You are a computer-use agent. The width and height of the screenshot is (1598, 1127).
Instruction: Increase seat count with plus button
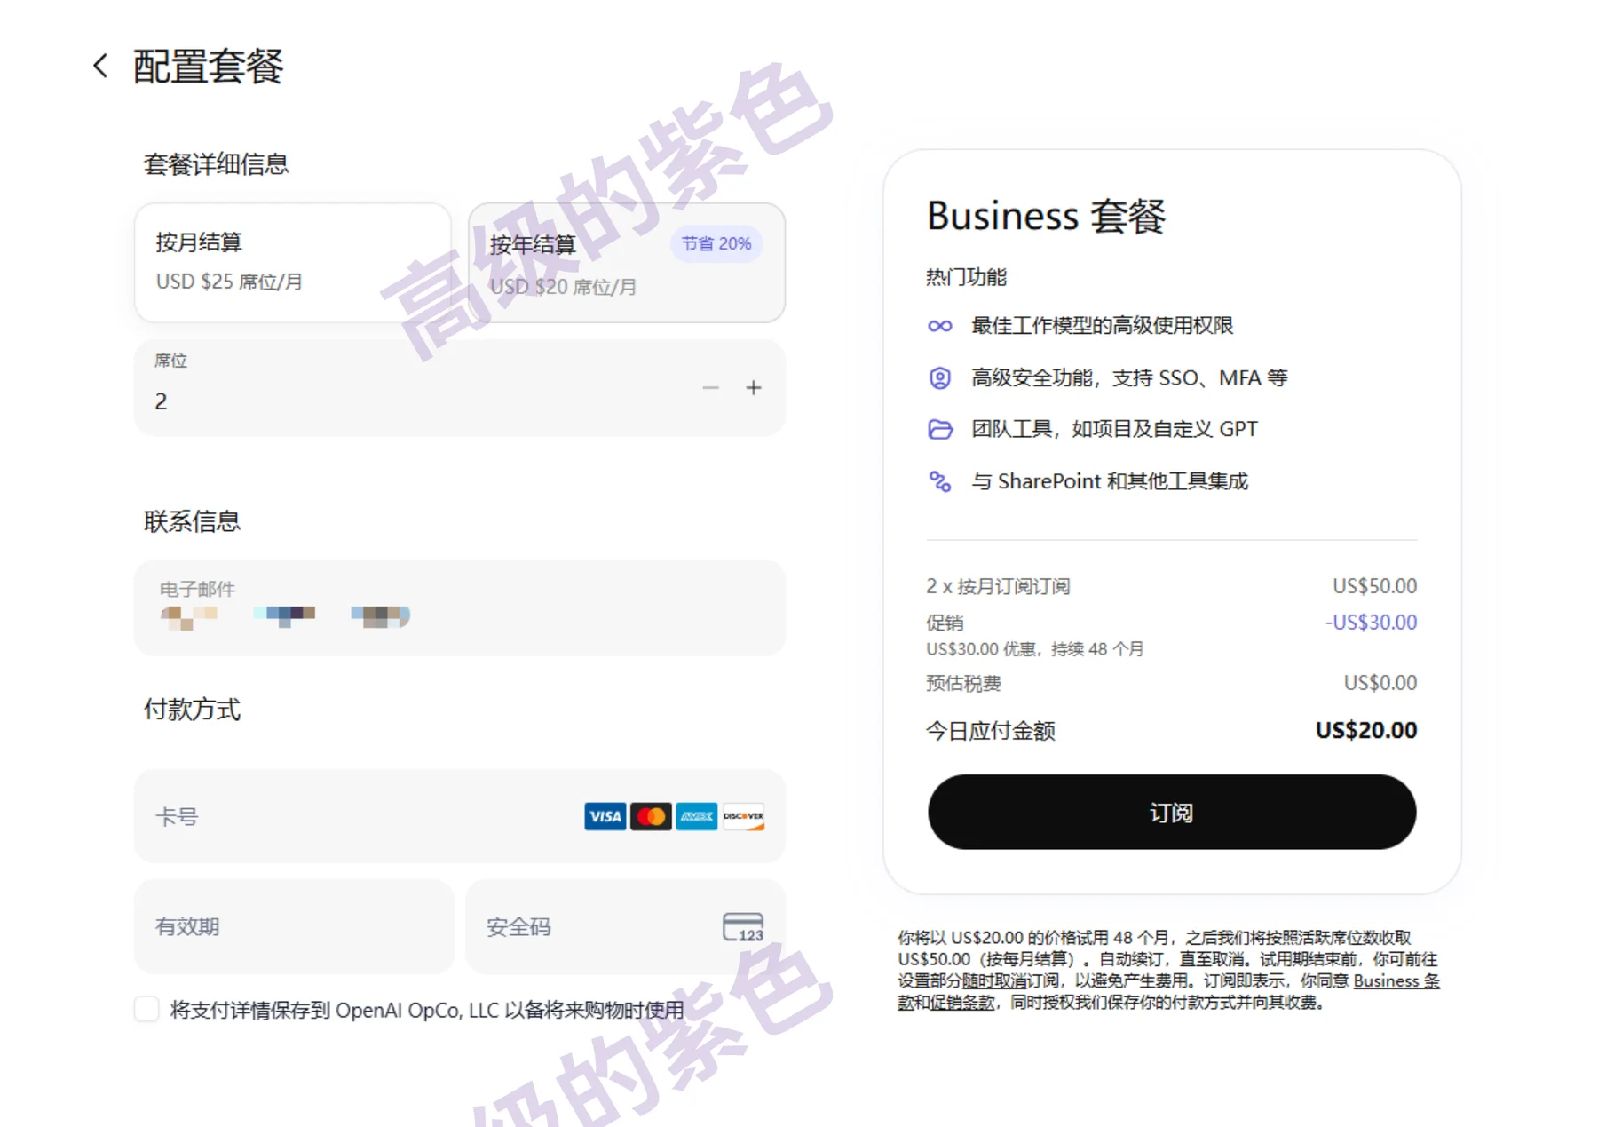[754, 388]
